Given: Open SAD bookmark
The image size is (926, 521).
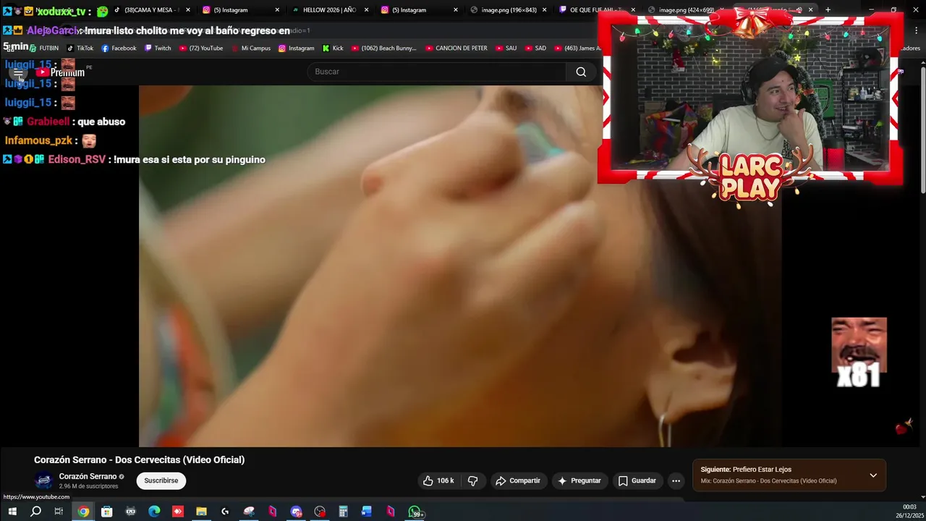Looking at the screenshot, I should pyautogui.click(x=535, y=48).
